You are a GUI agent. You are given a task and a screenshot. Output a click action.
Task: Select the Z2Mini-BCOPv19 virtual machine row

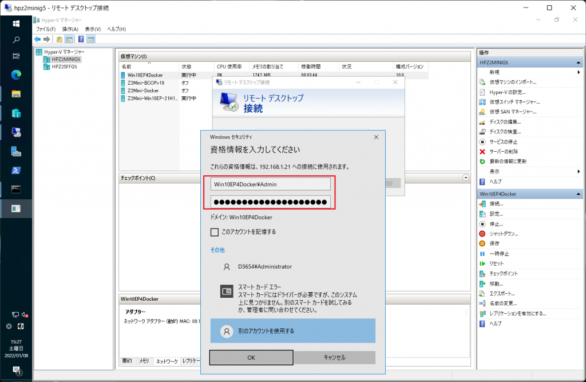pyautogui.click(x=146, y=82)
